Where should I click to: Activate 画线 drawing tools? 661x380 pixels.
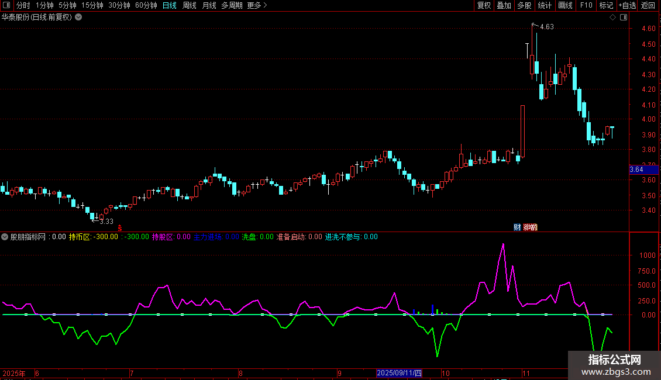coord(565,5)
